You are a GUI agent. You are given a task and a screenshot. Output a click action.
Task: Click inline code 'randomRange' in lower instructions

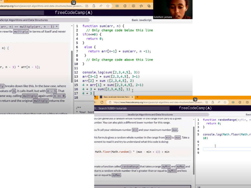tap(130, 166)
